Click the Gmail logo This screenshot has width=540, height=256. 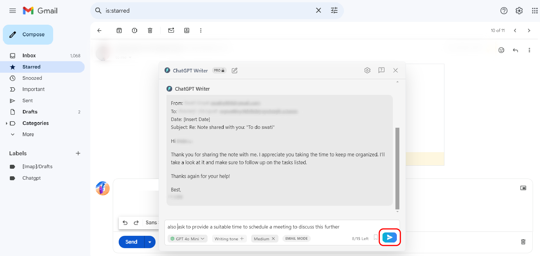click(40, 11)
